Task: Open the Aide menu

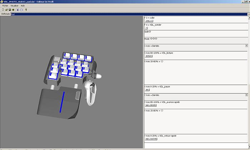Action: [x=23, y=6]
